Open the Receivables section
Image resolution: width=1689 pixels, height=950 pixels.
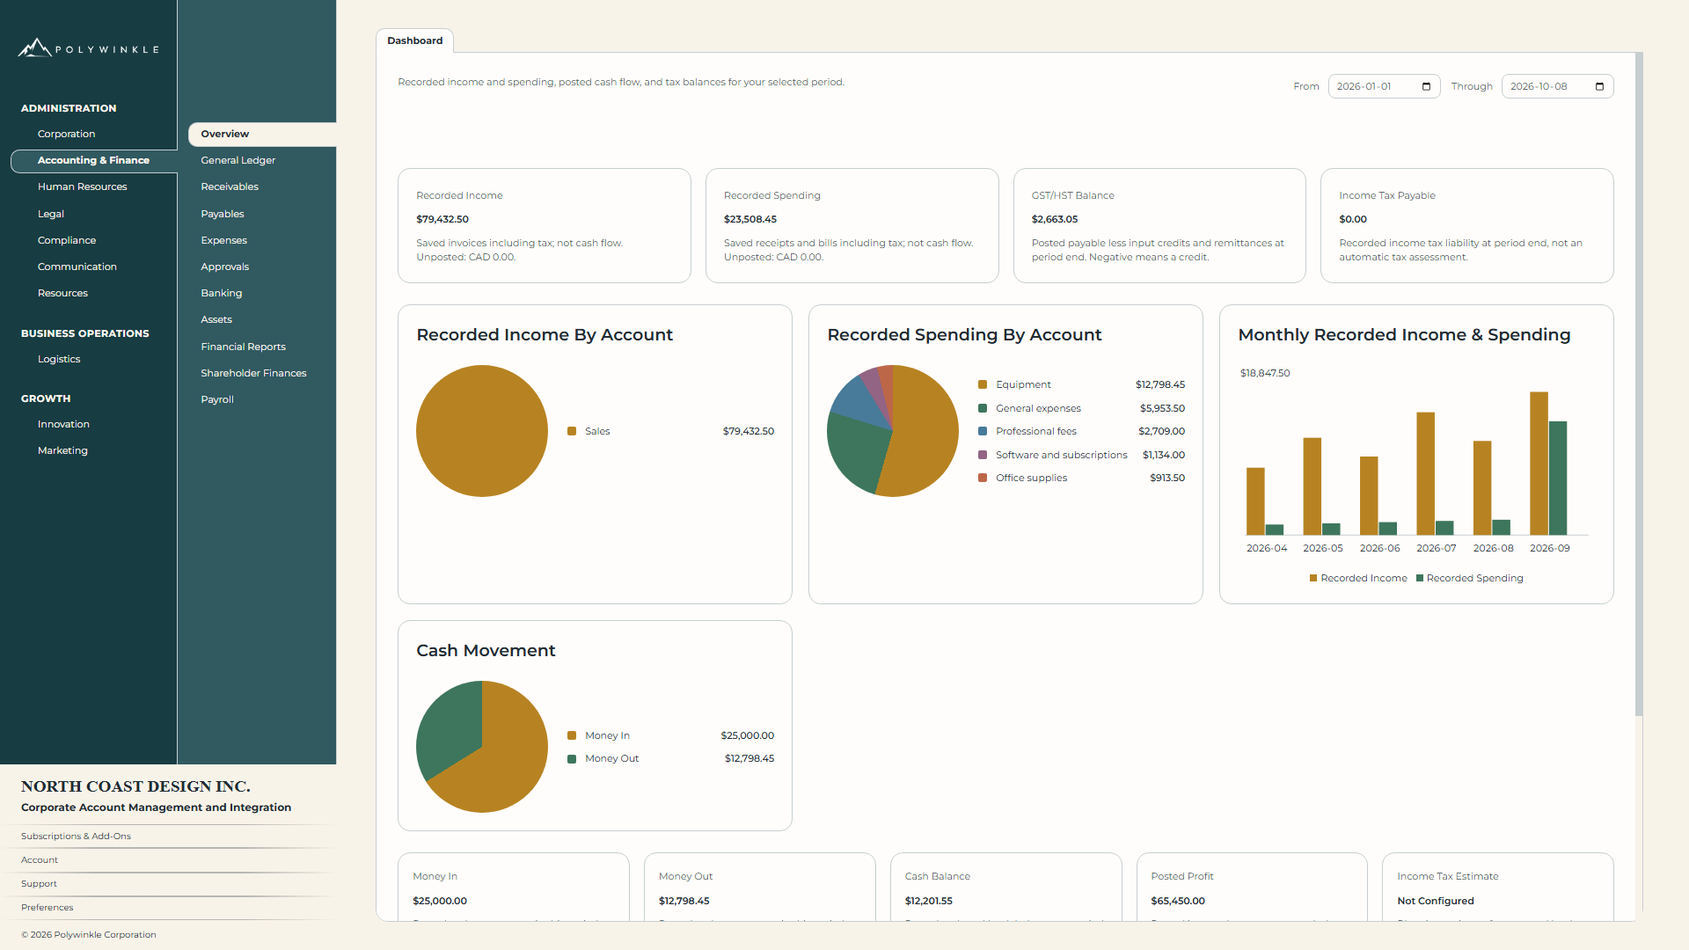[230, 186]
